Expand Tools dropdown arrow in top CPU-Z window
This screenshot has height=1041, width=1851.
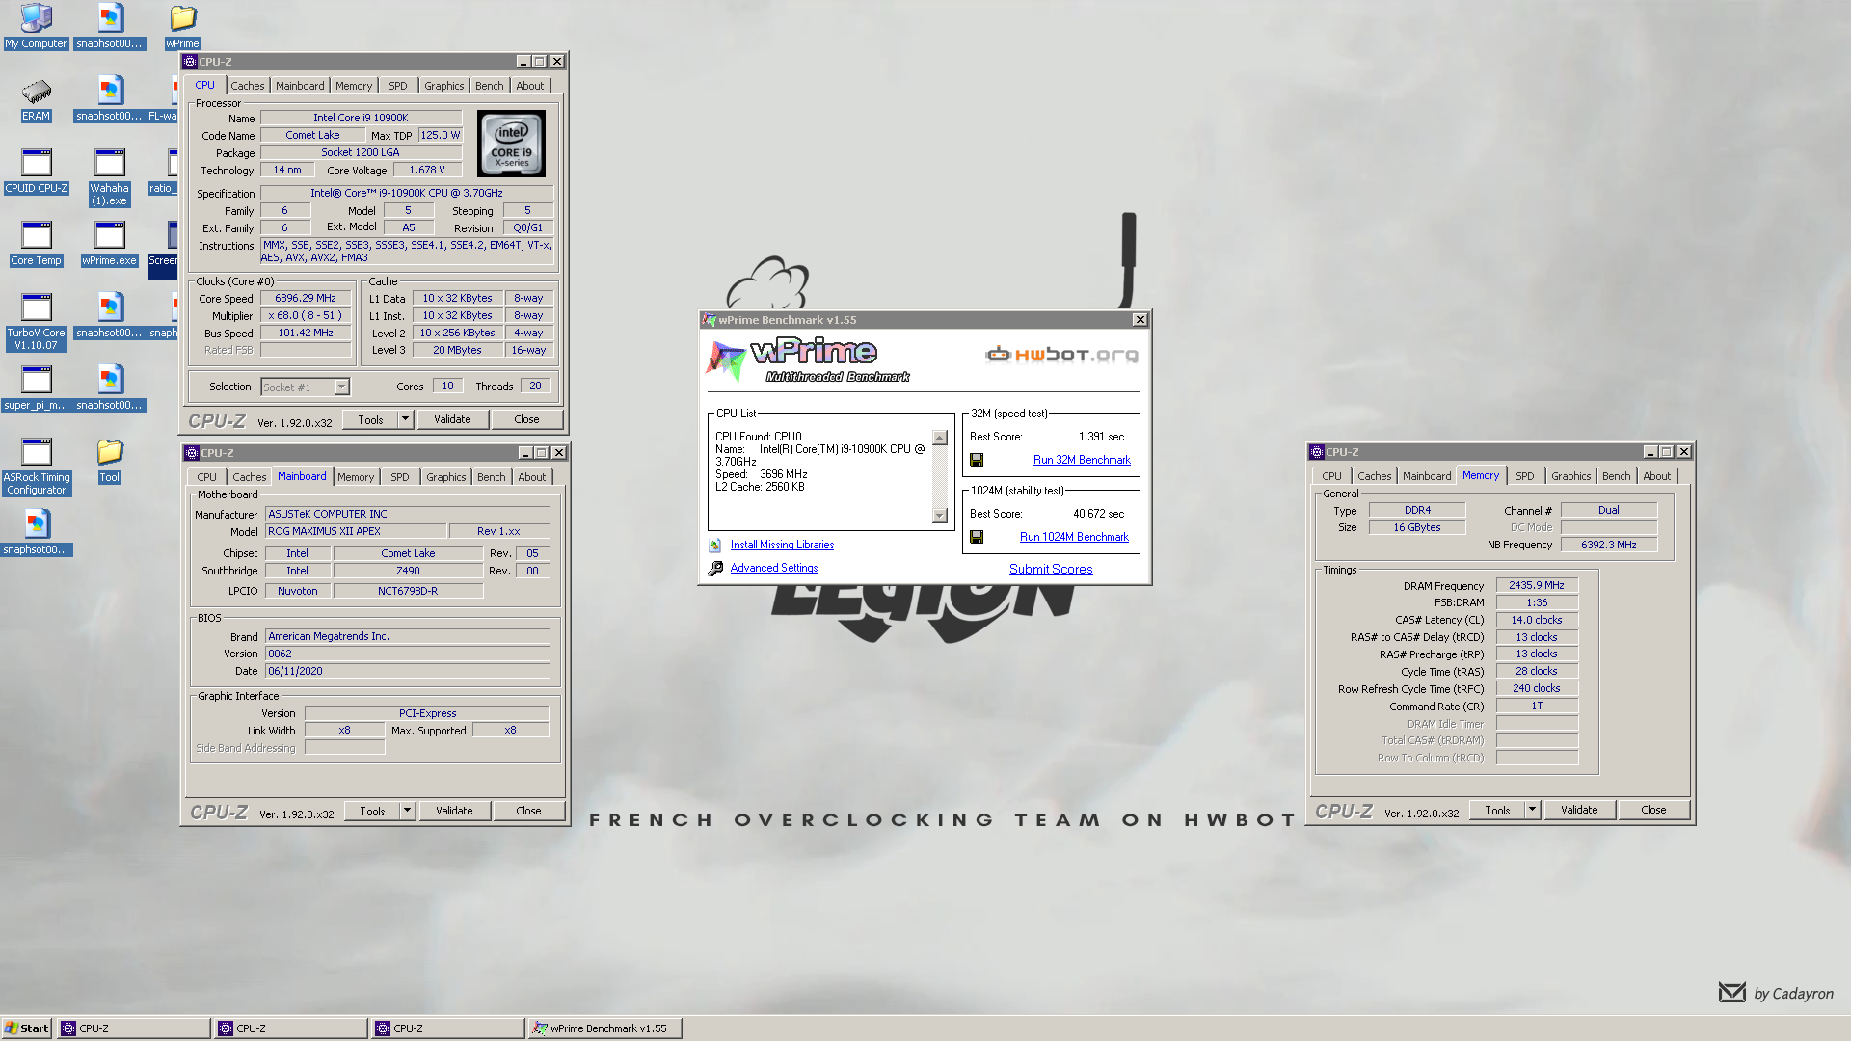point(406,419)
